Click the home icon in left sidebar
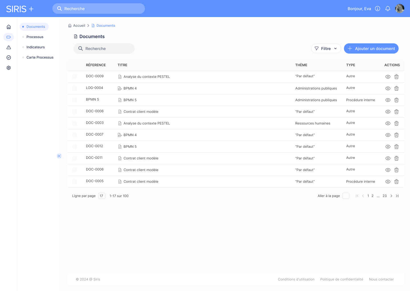 click(9, 27)
